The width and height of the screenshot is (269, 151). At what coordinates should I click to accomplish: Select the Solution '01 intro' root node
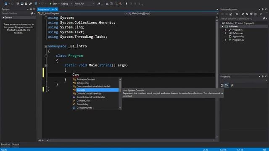pos(240,23)
